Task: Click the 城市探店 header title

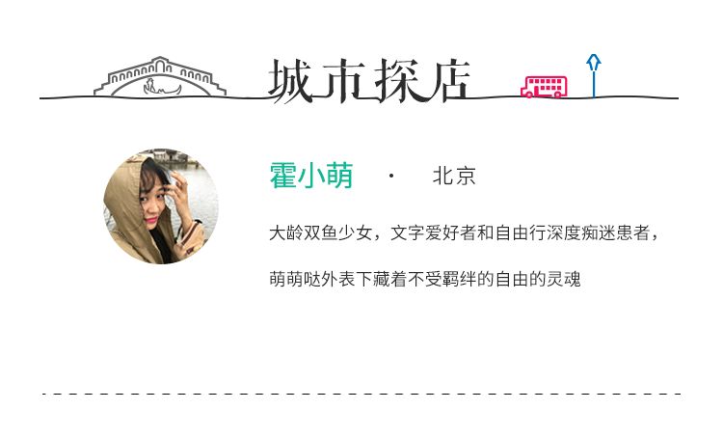Action: (x=369, y=81)
